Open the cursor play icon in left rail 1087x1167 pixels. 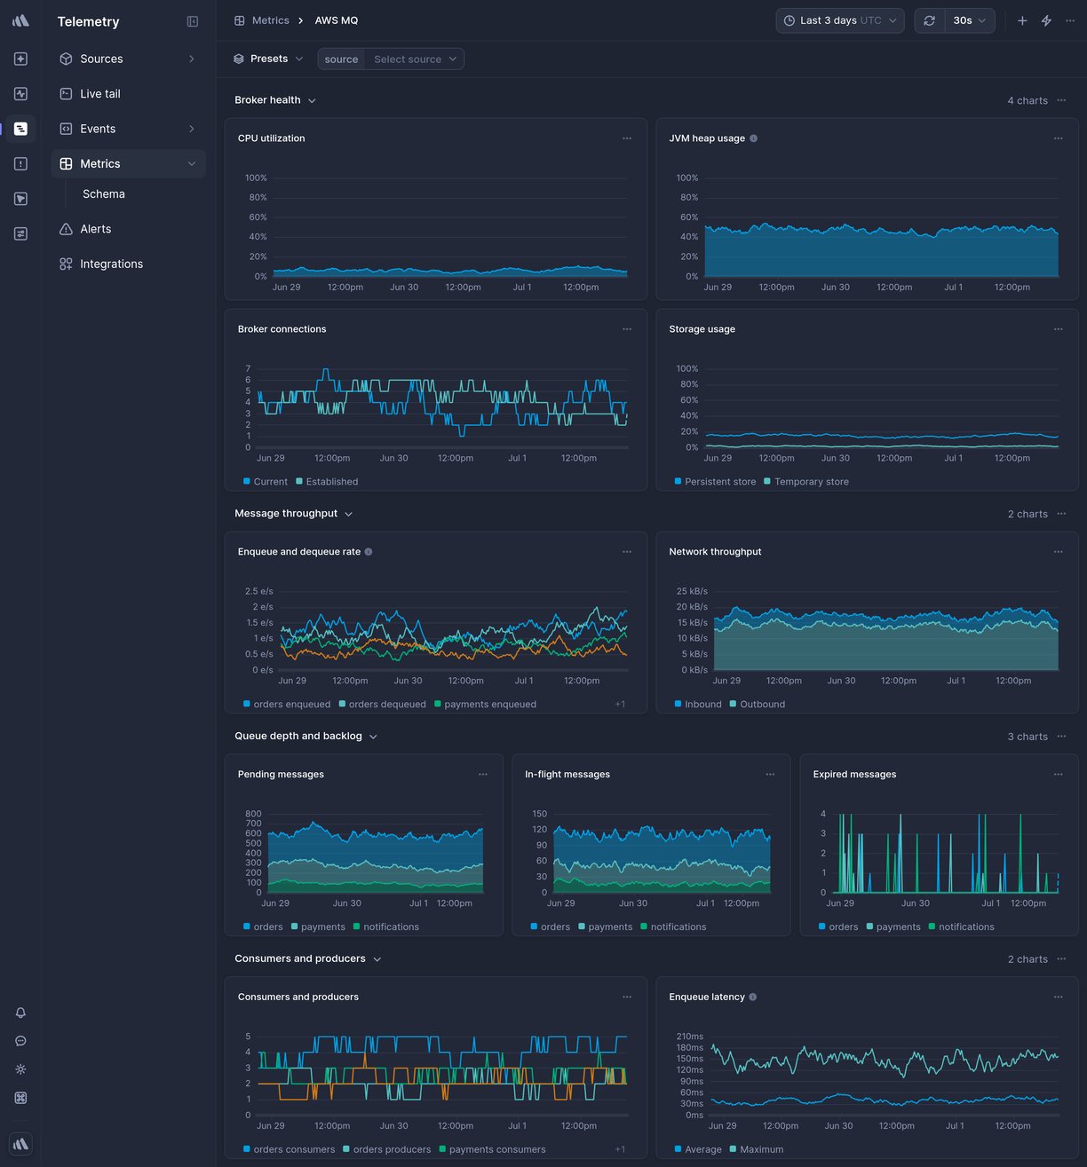click(20, 199)
